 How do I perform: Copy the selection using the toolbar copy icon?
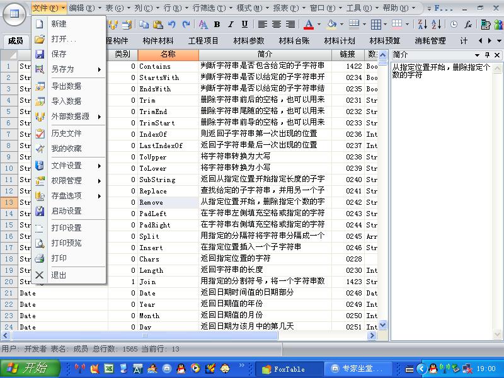[144, 25]
